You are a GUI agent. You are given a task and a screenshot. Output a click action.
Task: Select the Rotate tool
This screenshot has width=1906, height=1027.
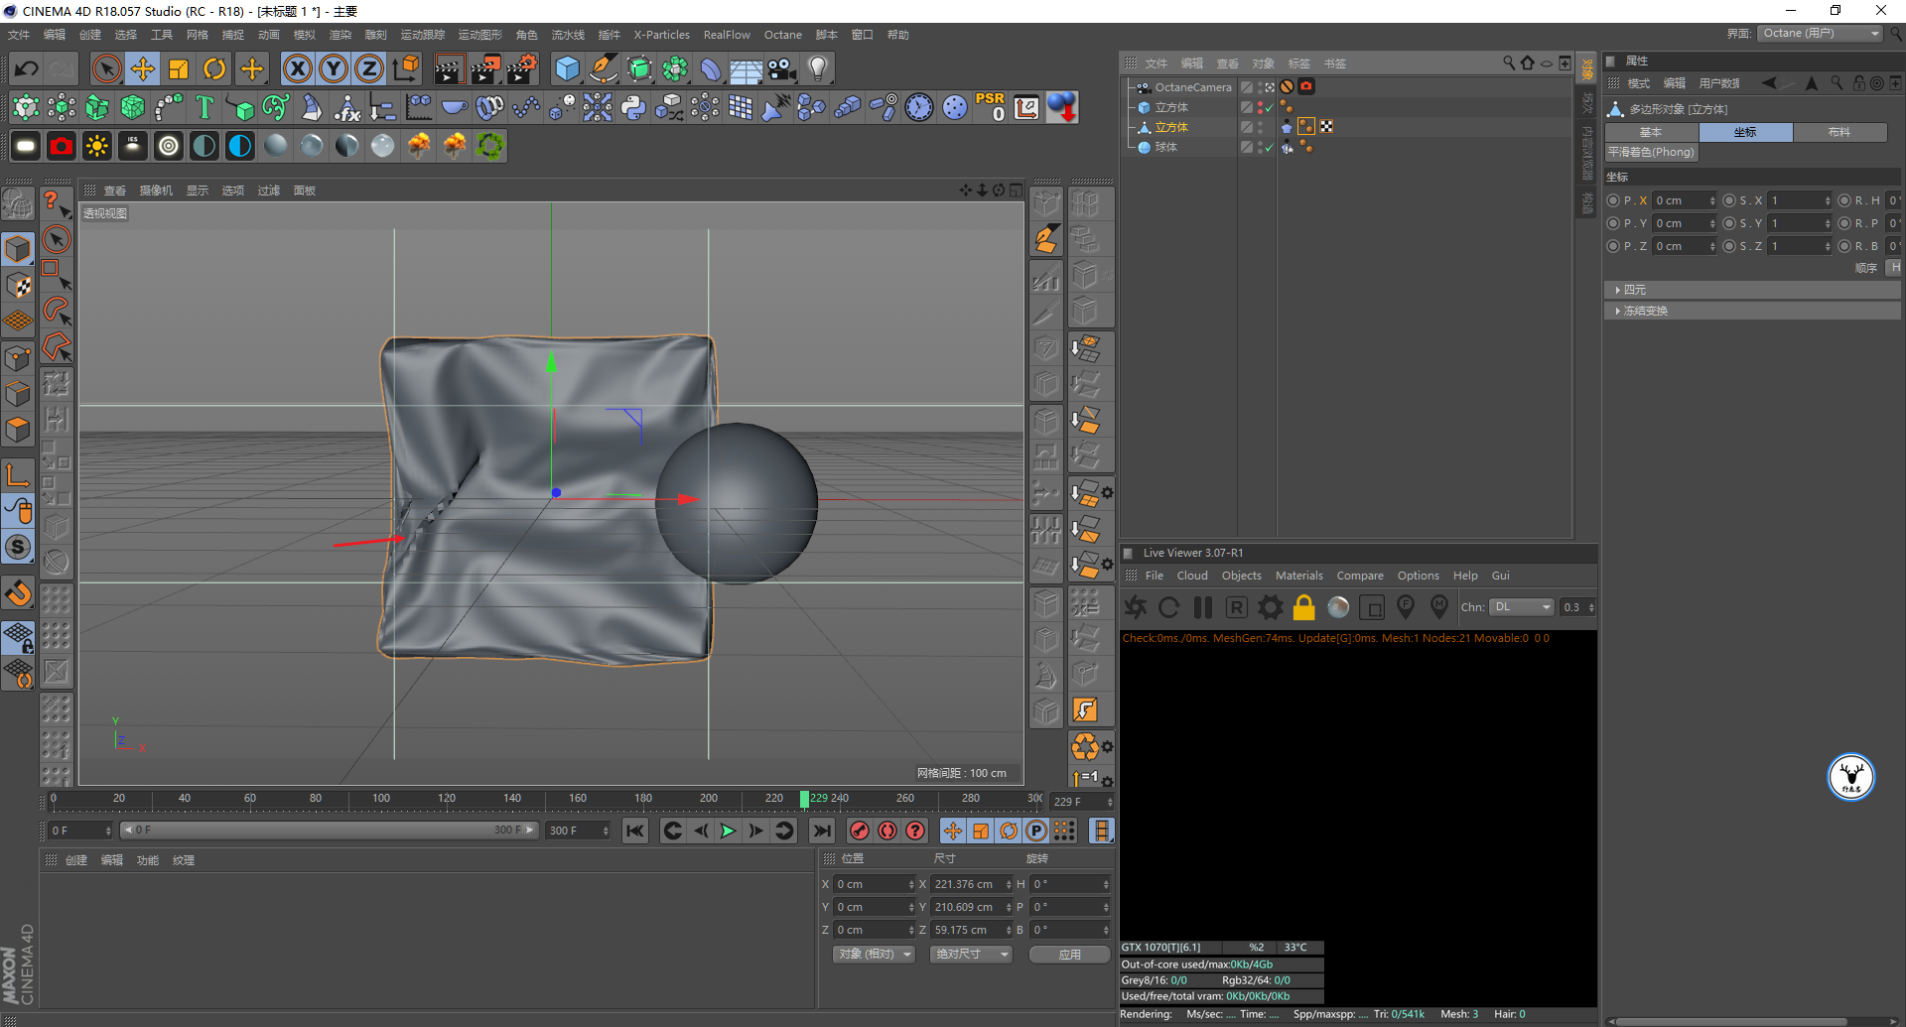[x=214, y=68]
